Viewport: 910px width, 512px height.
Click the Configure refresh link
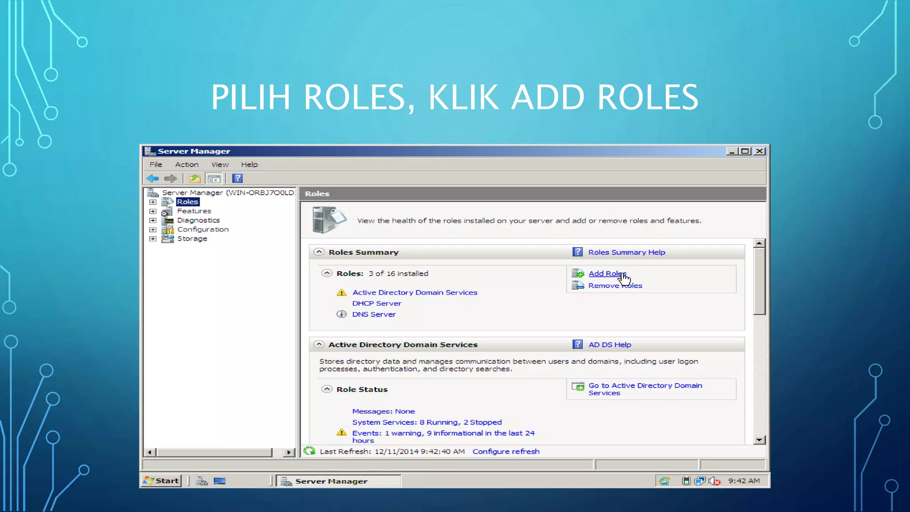tap(506, 452)
